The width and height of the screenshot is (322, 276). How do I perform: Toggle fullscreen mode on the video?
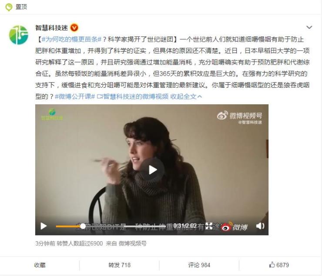coord(209,226)
